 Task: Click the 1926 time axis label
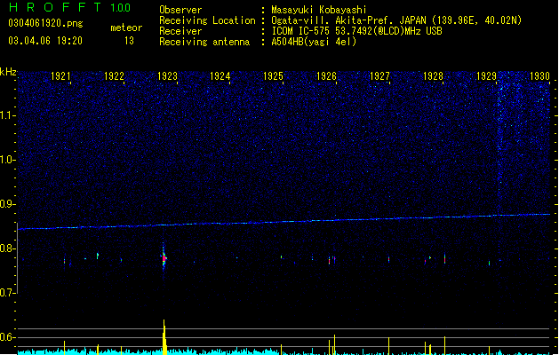coord(326,76)
